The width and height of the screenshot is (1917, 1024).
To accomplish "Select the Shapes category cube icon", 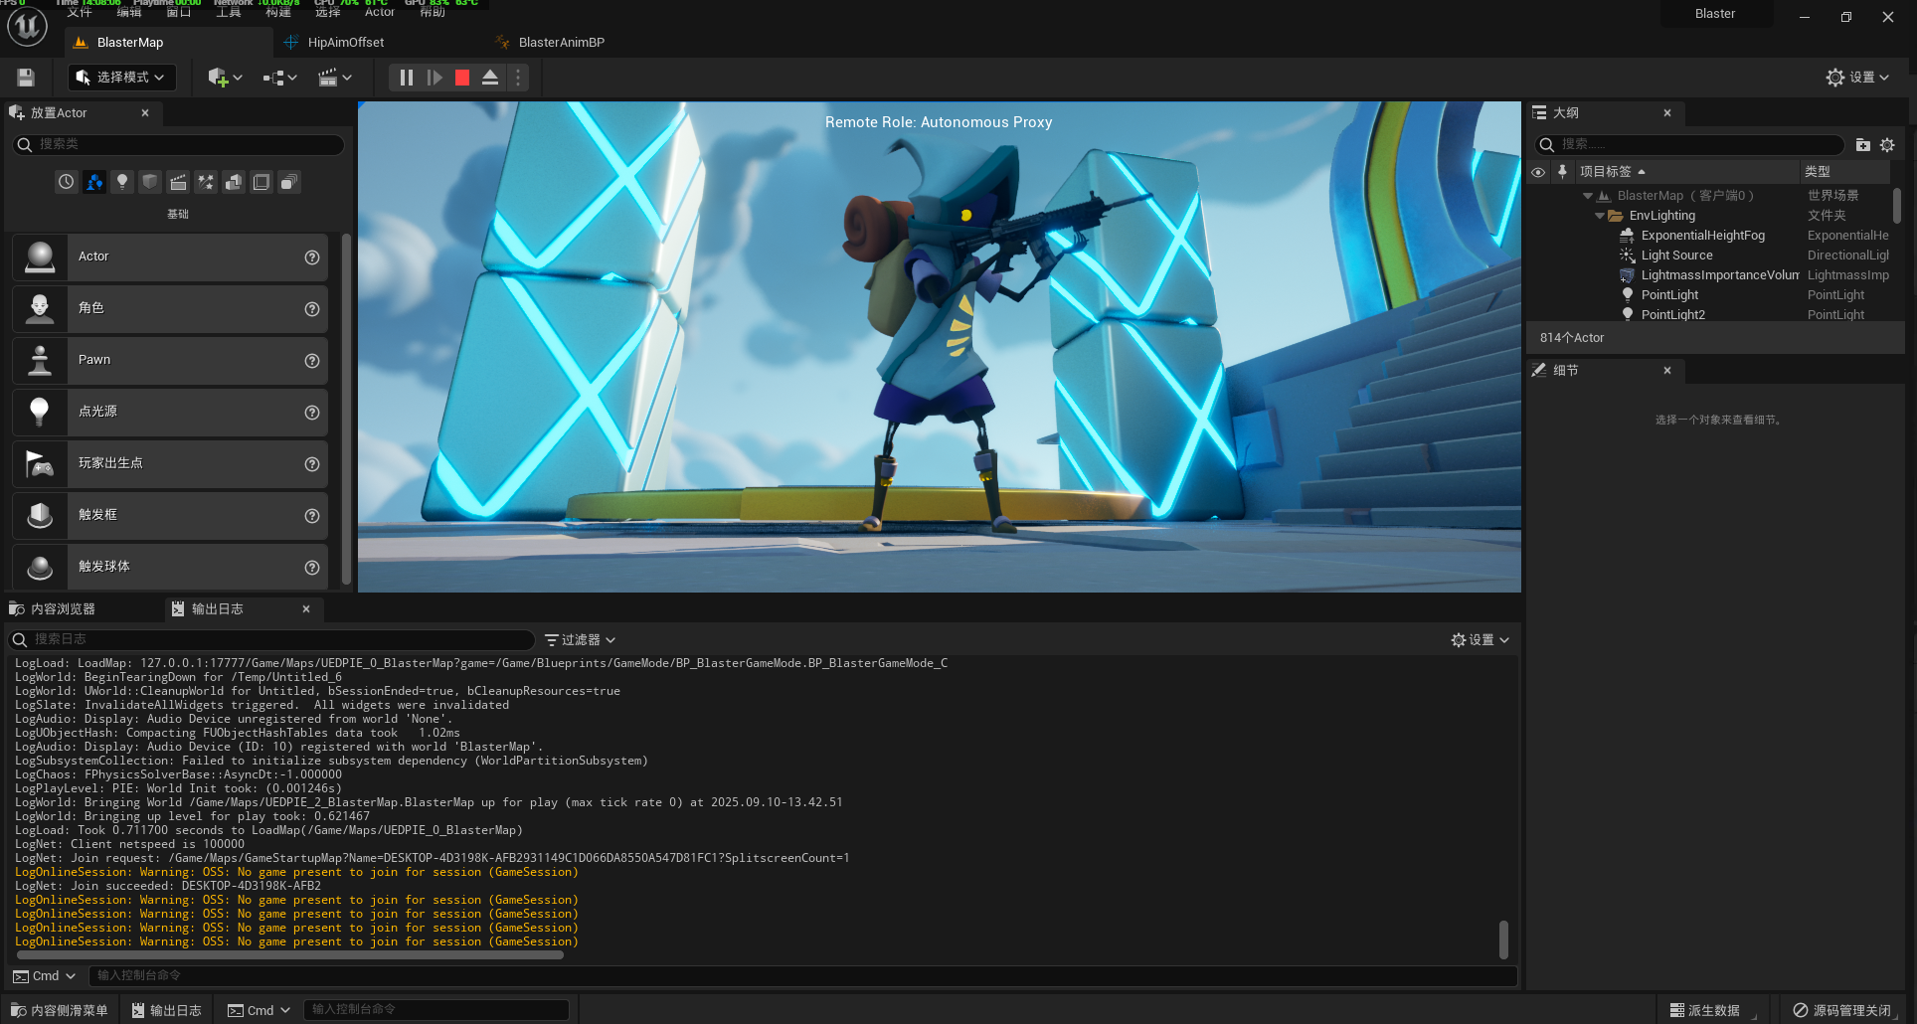I will (x=150, y=182).
